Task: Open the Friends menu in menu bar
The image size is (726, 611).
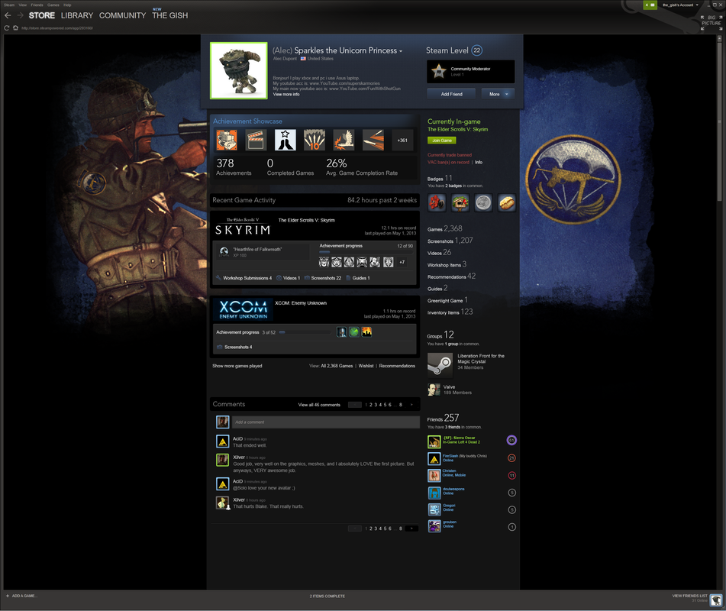Action: tap(37, 5)
